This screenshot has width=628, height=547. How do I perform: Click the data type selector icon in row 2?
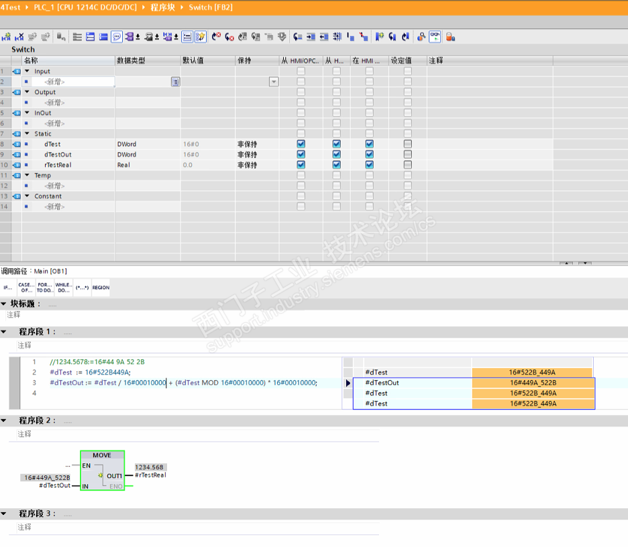[x=175, y=82]
